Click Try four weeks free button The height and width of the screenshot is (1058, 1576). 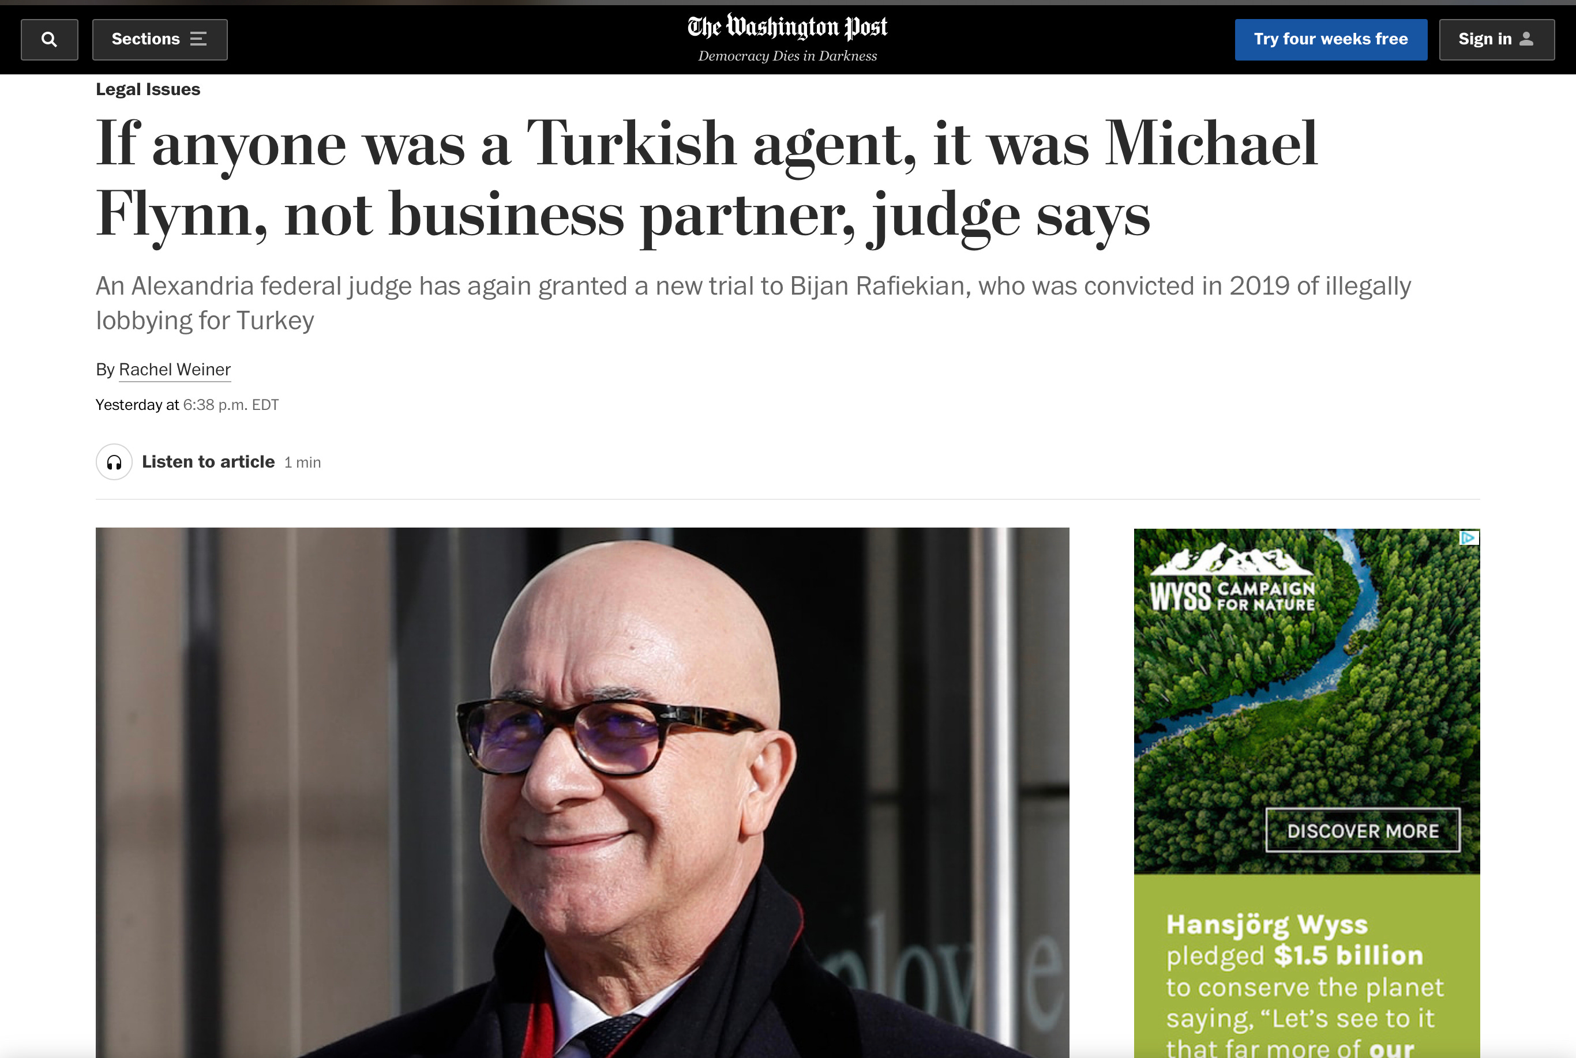click(1331, 39)
